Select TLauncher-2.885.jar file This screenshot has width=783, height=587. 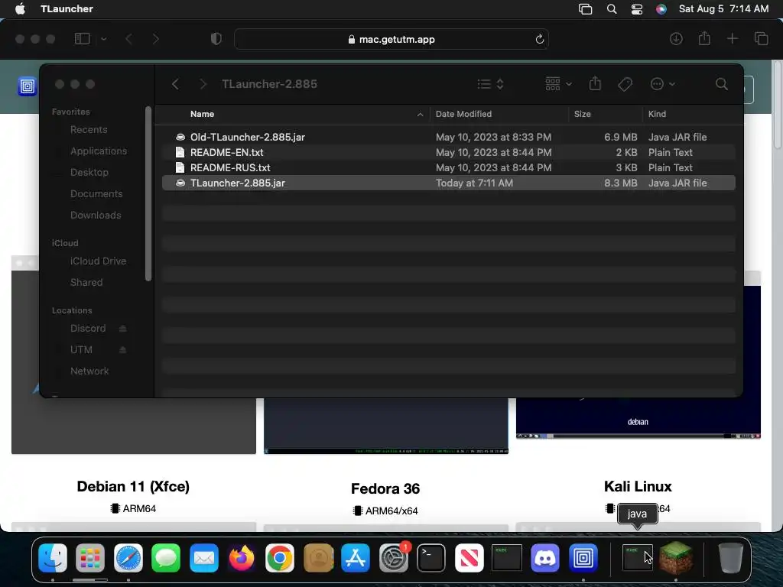coord(448,183)
